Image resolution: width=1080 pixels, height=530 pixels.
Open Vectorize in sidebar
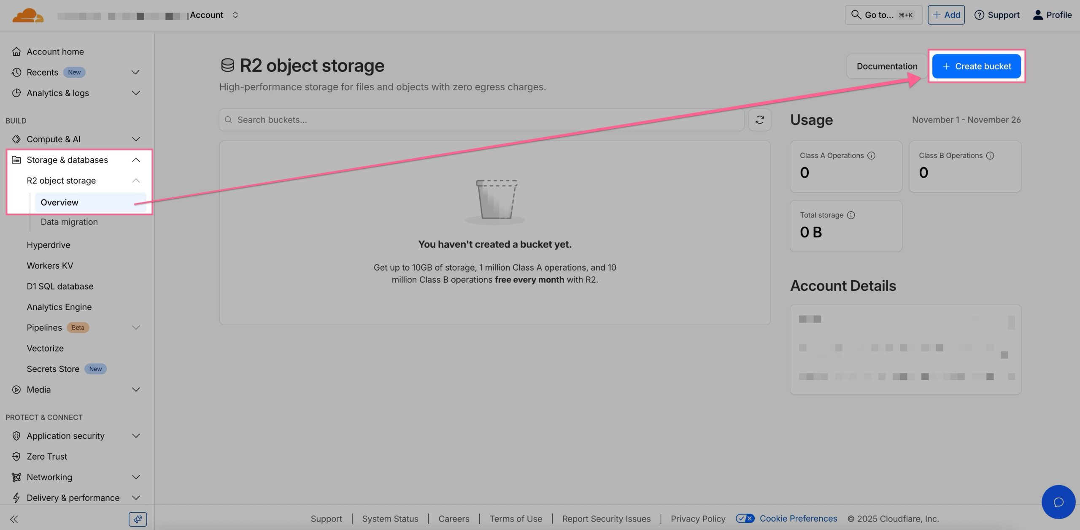click(x=45, y=348)
